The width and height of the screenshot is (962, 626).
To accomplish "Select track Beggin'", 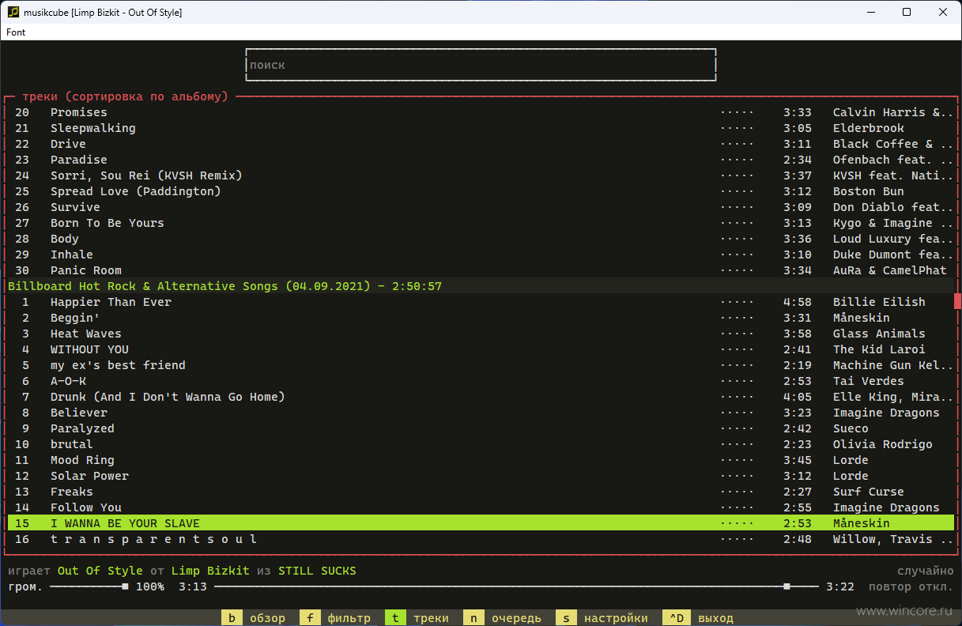I will (x=481, y=318).
